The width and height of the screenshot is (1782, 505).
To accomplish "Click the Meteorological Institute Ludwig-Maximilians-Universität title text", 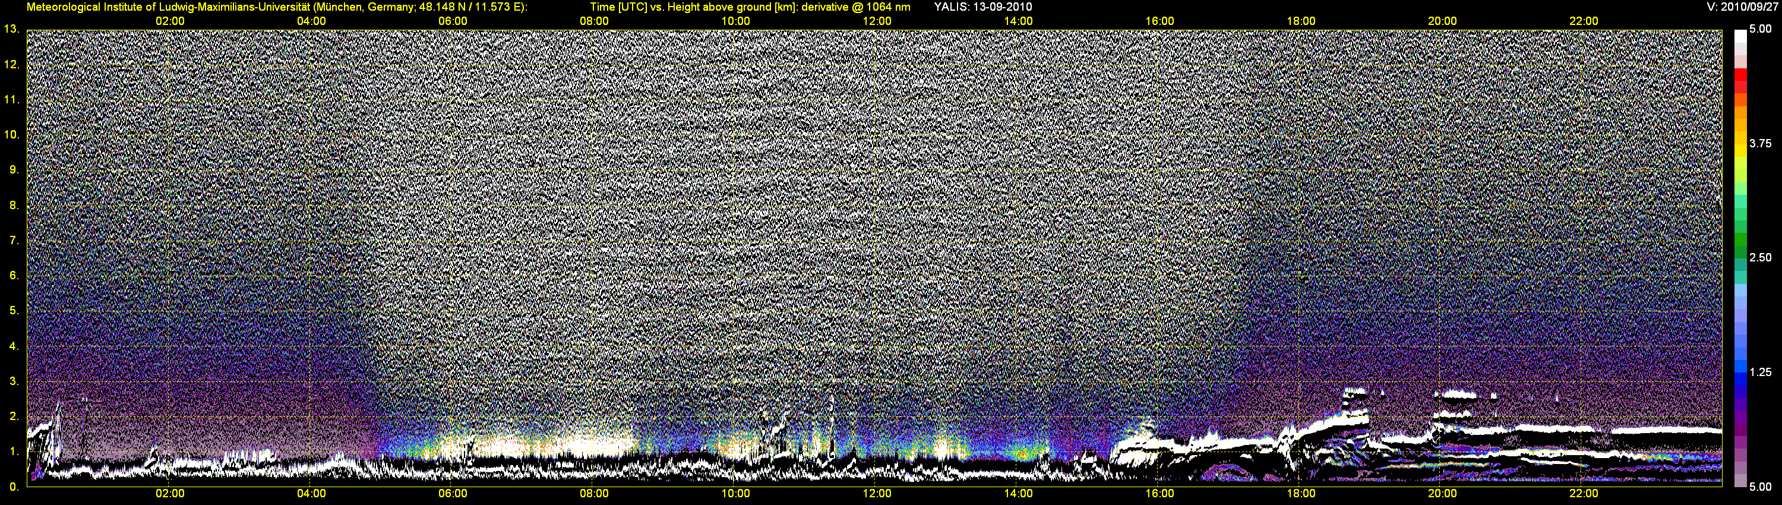I will coord(277,7).
